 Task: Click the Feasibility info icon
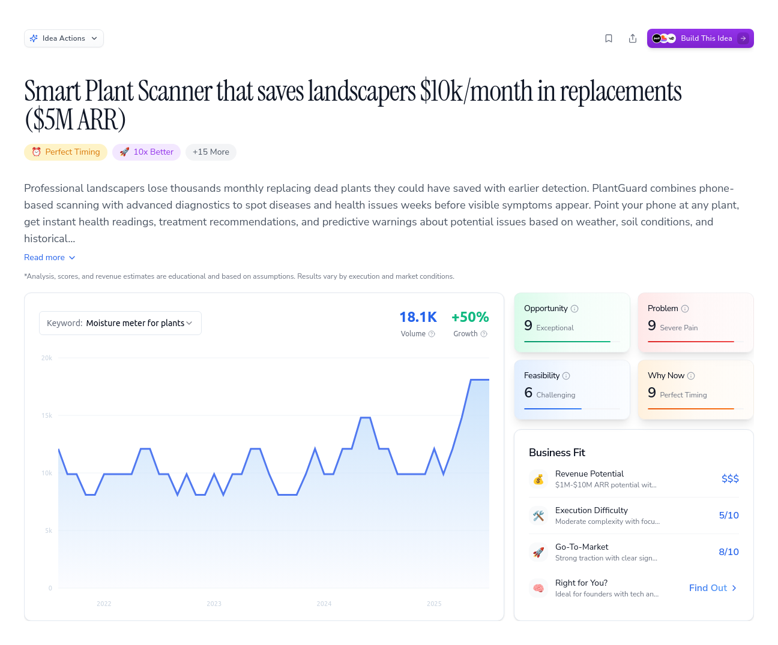pos(566,376)
